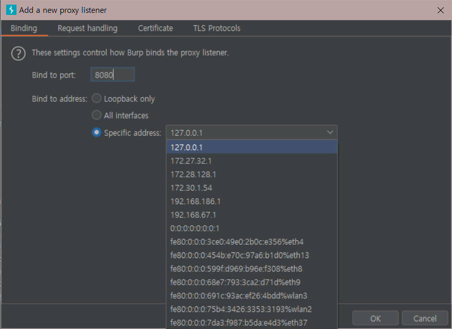Click the help question mark icon
Screen dimensions: 452x329
[x=19, y=53]
